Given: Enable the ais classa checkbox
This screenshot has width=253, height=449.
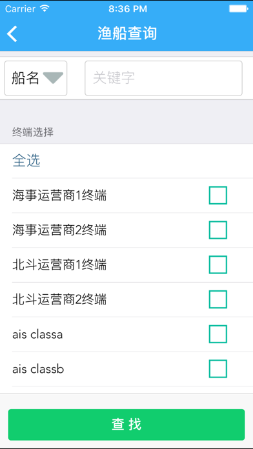Looking at the screenshot, I should pyautogui.click(x=218, y=334).
